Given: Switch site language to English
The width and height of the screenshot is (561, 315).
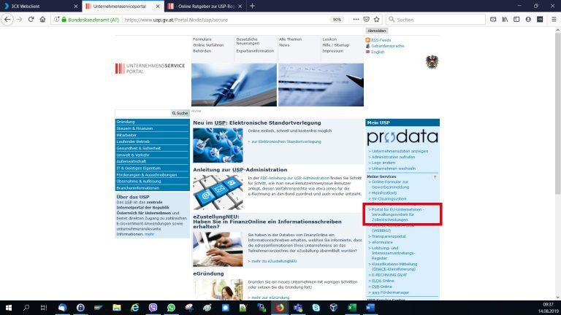Looking at the screenshot, I should [378, 52].
